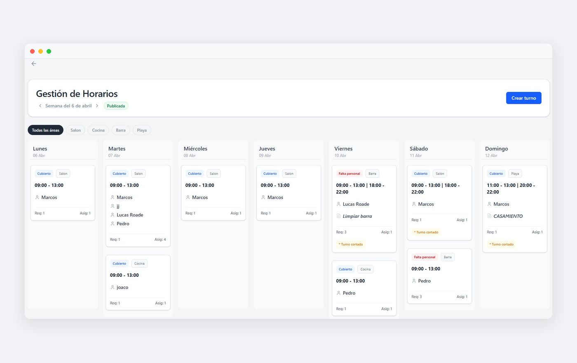Click person icon beside jj on Martes
Screen dimensions: 577x363
(113, 206)
